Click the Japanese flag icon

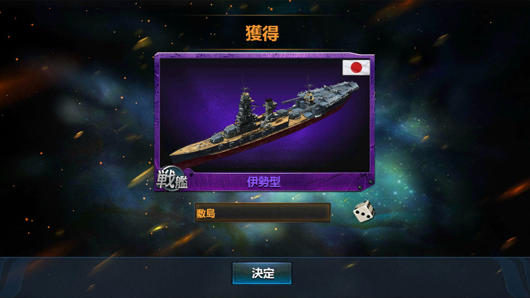[356, 68]
